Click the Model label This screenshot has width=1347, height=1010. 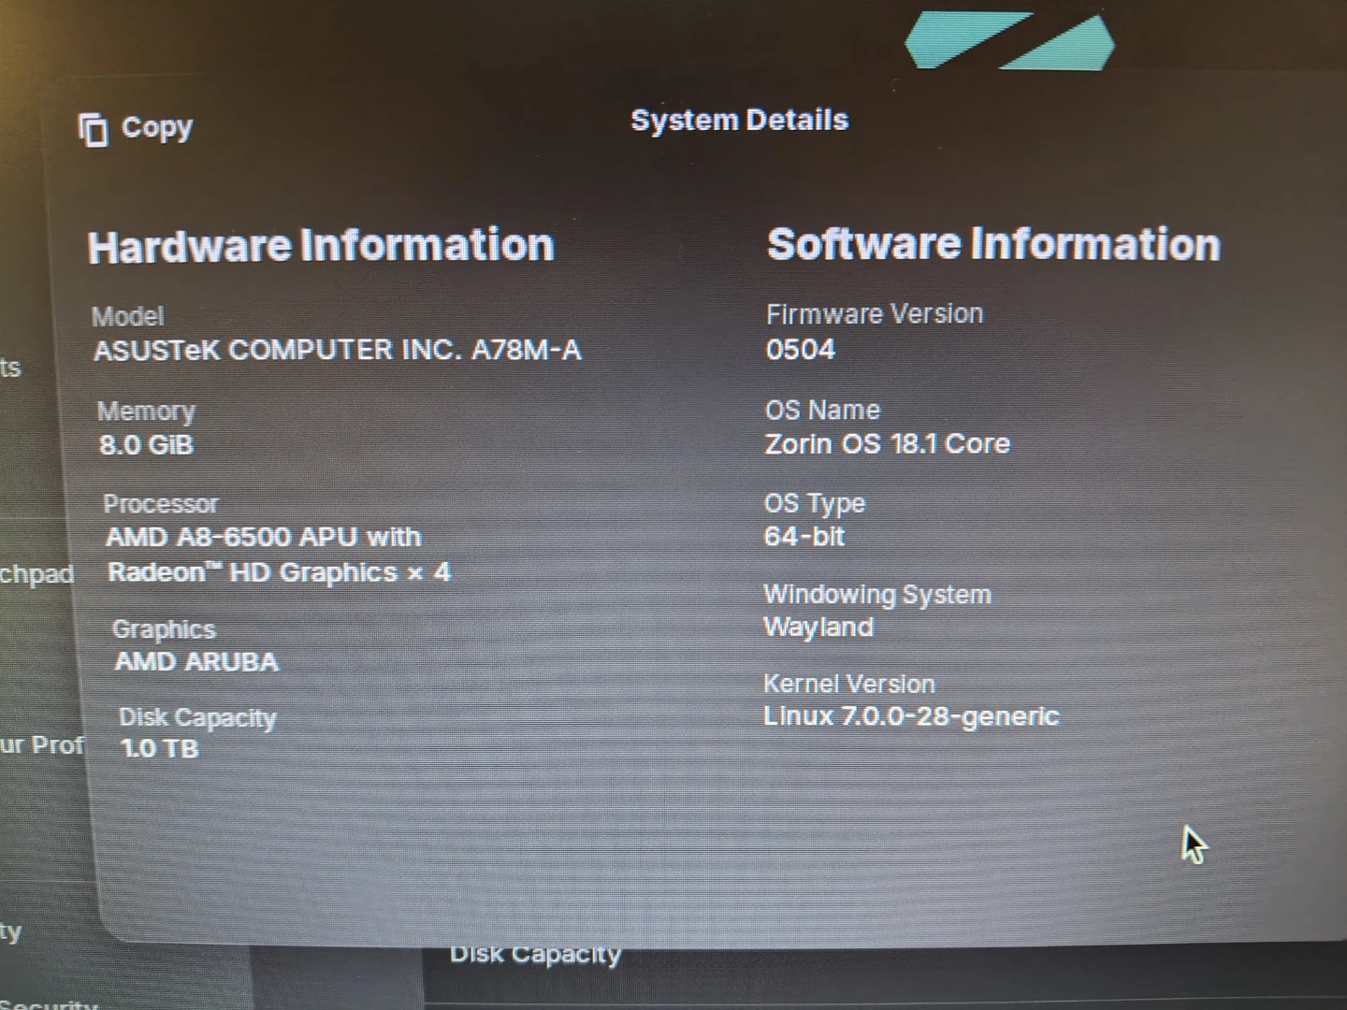[128, 316]
